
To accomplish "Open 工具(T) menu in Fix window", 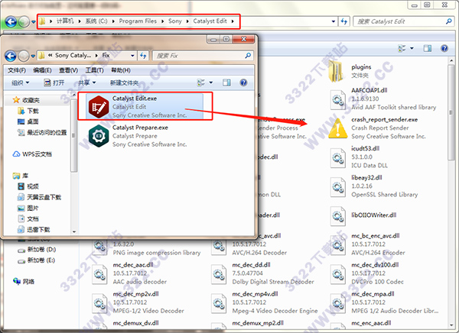I will coord(94,70).
